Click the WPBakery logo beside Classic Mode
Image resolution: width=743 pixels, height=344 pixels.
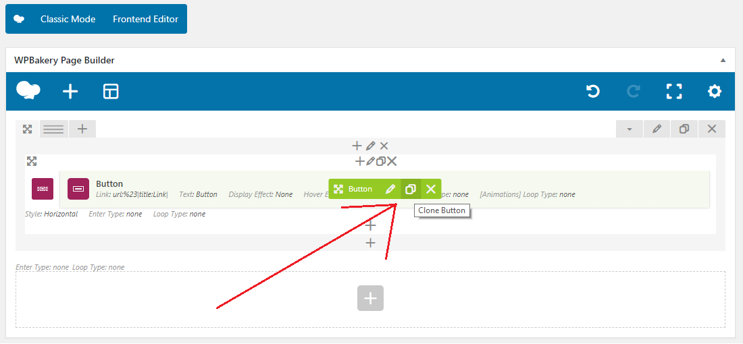pos(19,20)
